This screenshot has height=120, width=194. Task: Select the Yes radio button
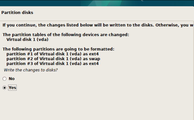pos(4,88)
